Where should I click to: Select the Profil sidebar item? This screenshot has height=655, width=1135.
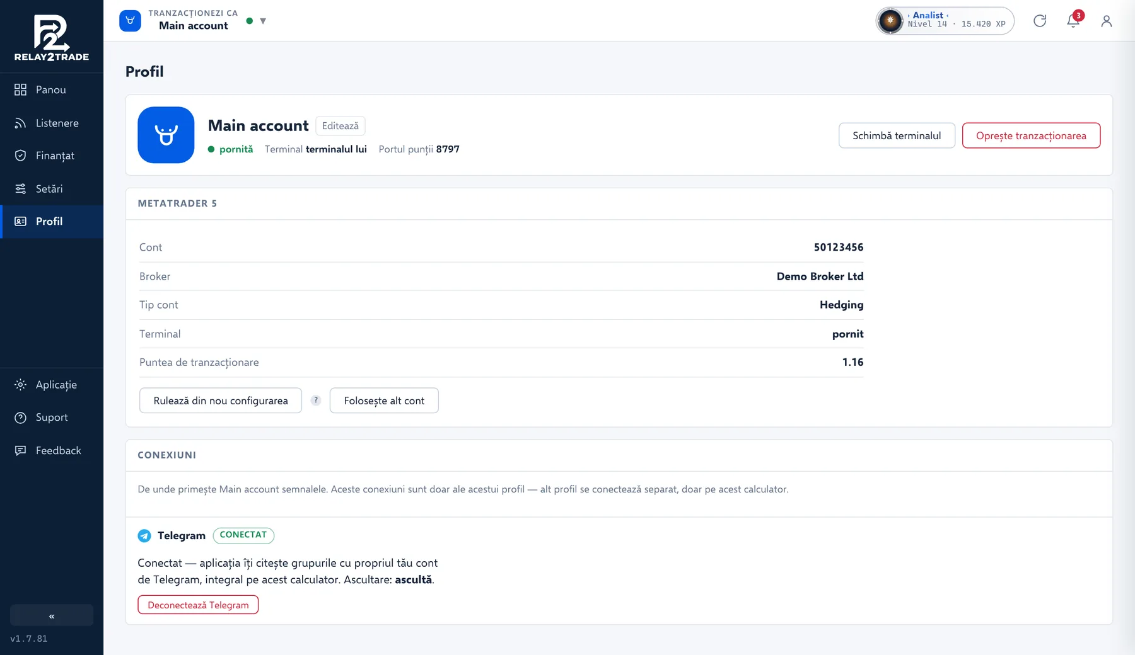pyautogui.click(x=52, y=222)
